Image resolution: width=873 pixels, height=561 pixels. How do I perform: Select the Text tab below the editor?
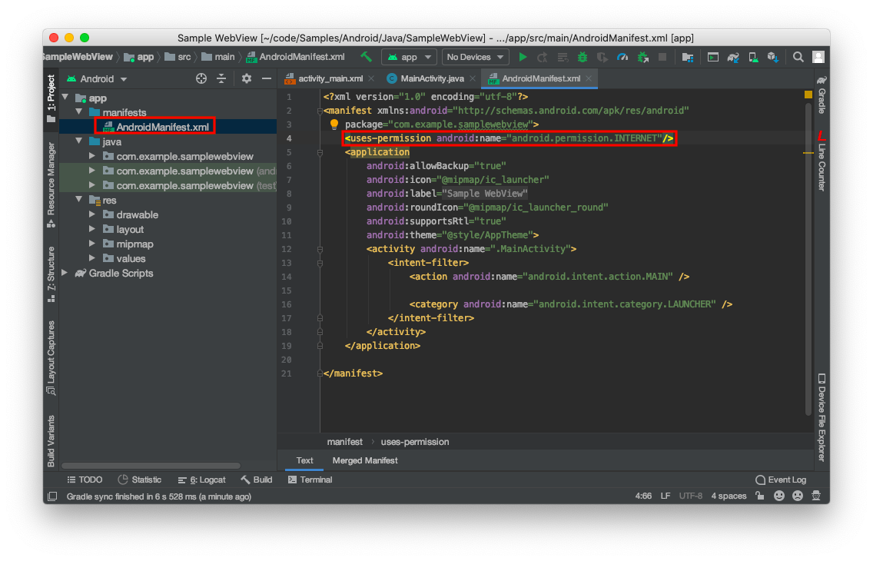[304, 460]
